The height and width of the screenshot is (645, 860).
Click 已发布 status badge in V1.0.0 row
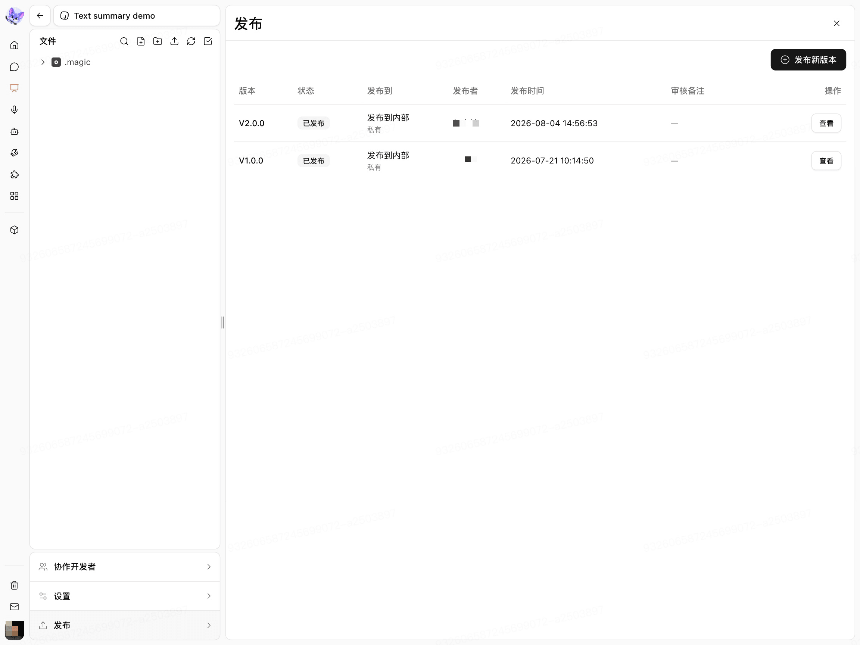click(314, 161)
